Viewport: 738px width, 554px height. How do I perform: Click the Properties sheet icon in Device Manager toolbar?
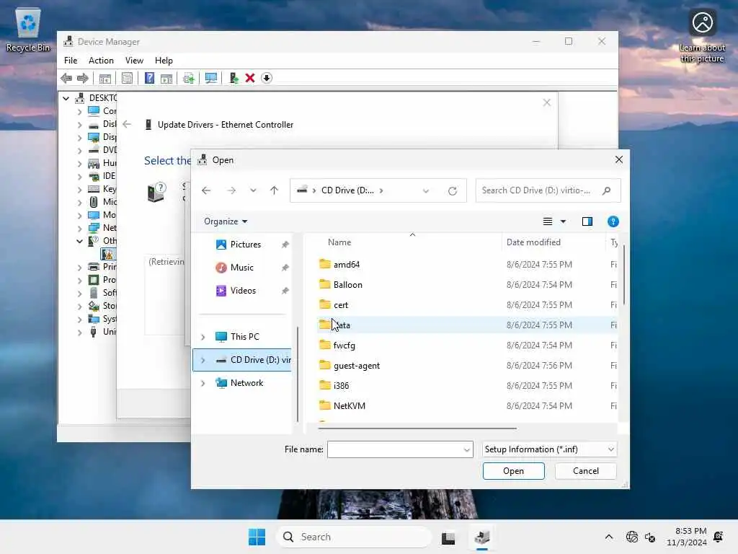click(127, 78)
